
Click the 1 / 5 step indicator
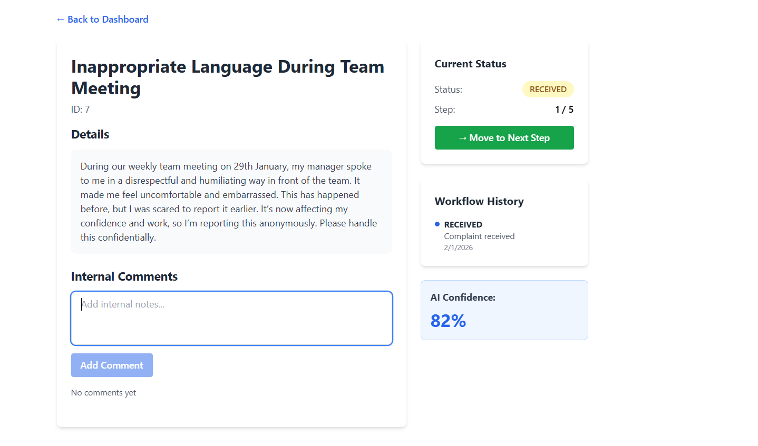pos(564,110)
